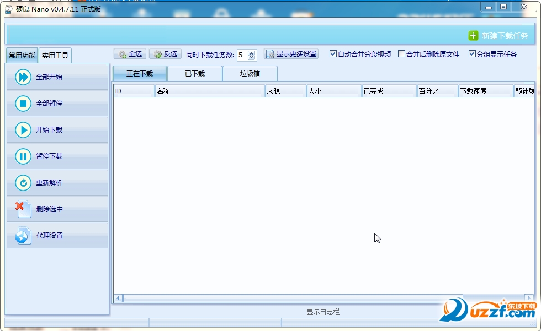The image size is (541, 331).
Task: Click 代理设置 button label
Action: pyautogui.click(x=50, y=236)
